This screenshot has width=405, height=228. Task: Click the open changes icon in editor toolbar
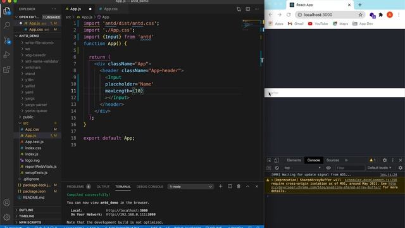(239, 9)
